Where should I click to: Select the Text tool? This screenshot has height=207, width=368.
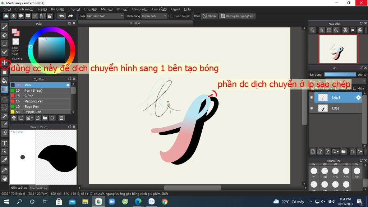[x=4, y=143]
